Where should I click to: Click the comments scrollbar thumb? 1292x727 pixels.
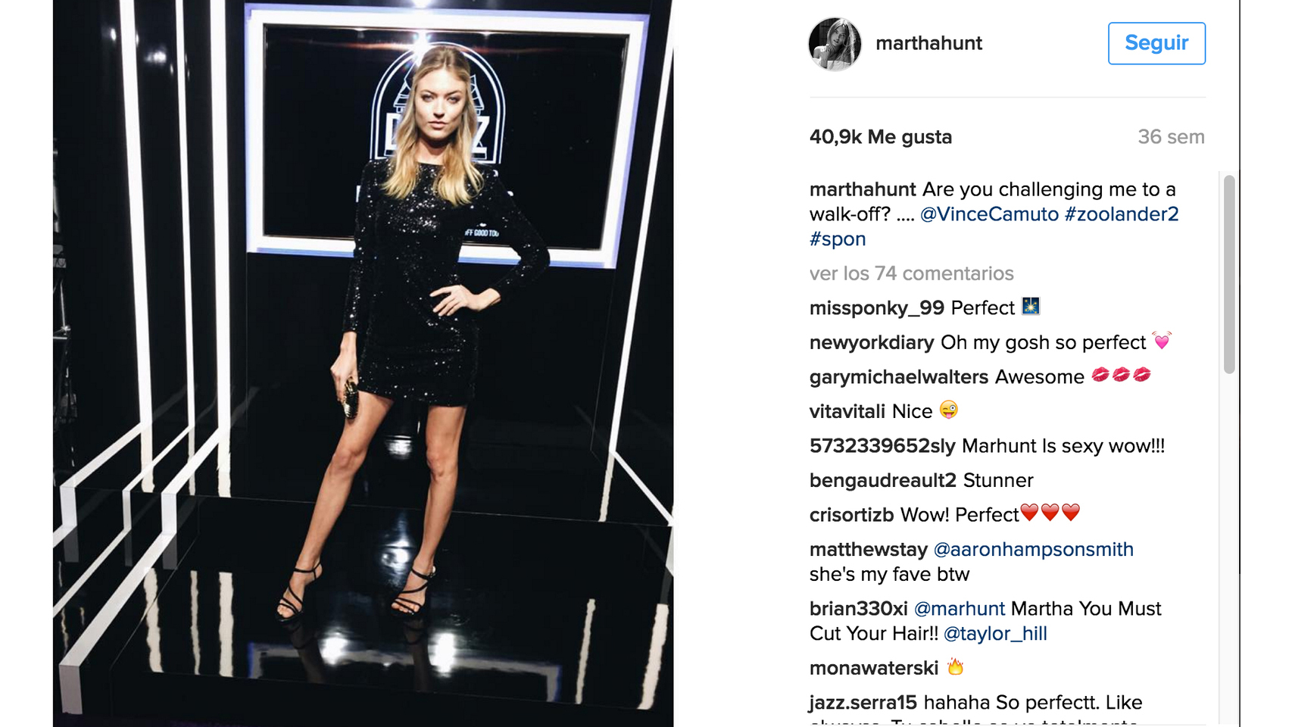click(1229, 274)
